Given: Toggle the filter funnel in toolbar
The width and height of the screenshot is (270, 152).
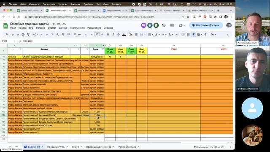Looking at the screenshot, I should coord(194,35).
